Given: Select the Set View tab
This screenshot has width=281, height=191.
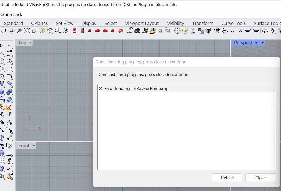Looking at the screenshot, I should point(65,23).
